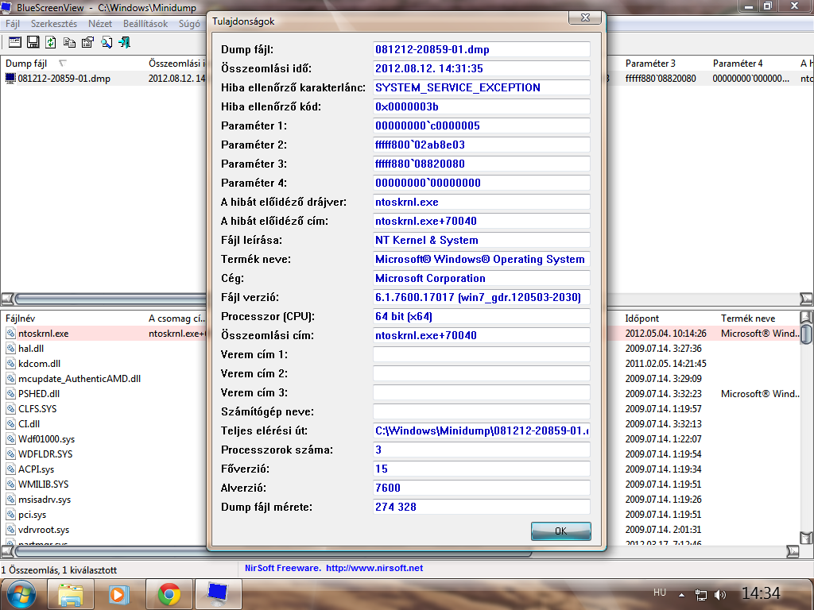Click the ffff880`08820080 cell in the top list
814x610 pixels.
click(x=661, y=79)
